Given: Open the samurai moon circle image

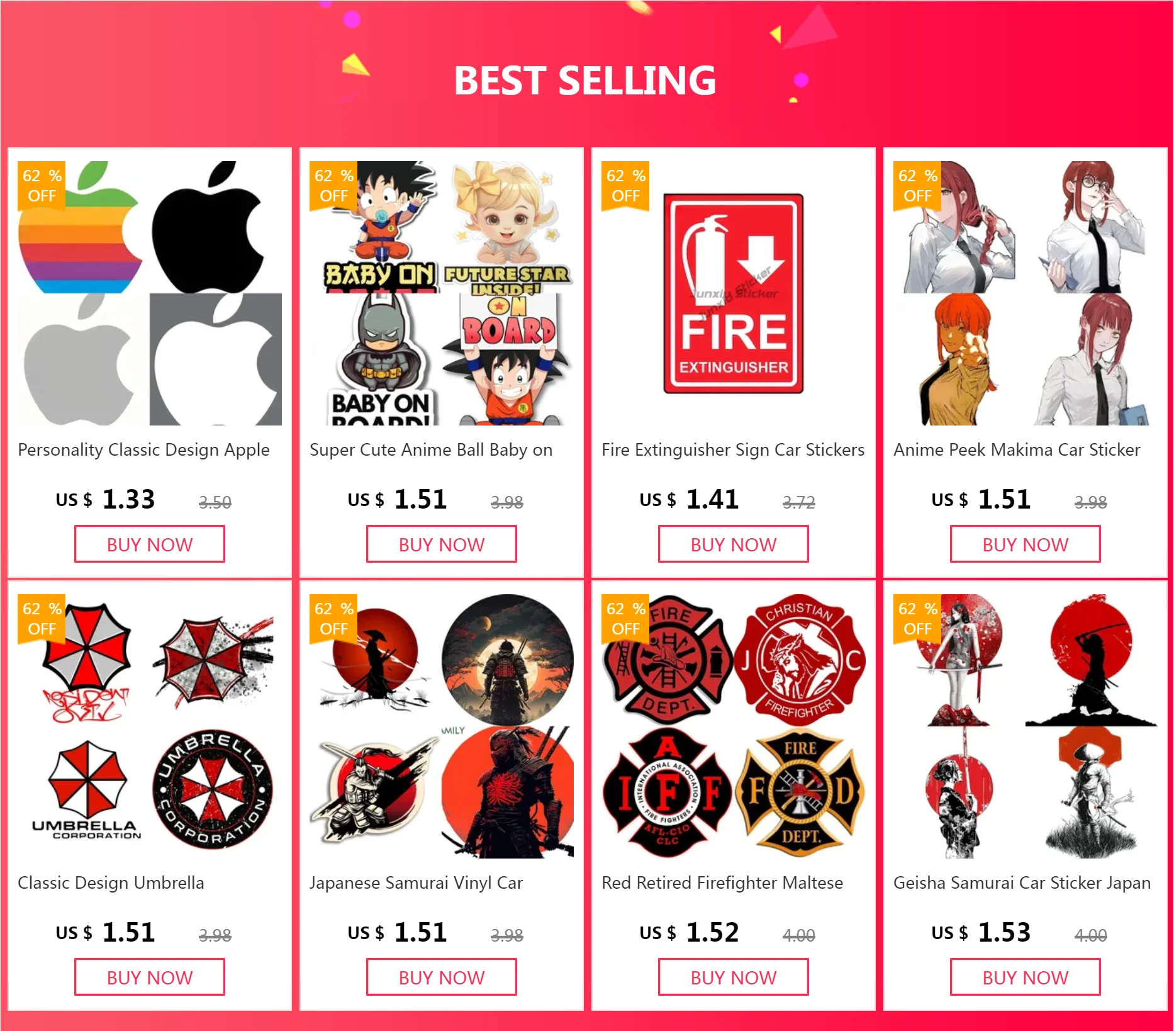Looking at the screenshot, I should (508, 660).
